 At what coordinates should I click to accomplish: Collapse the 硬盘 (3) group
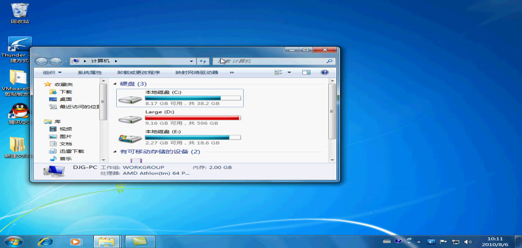[x=114, y=84]
